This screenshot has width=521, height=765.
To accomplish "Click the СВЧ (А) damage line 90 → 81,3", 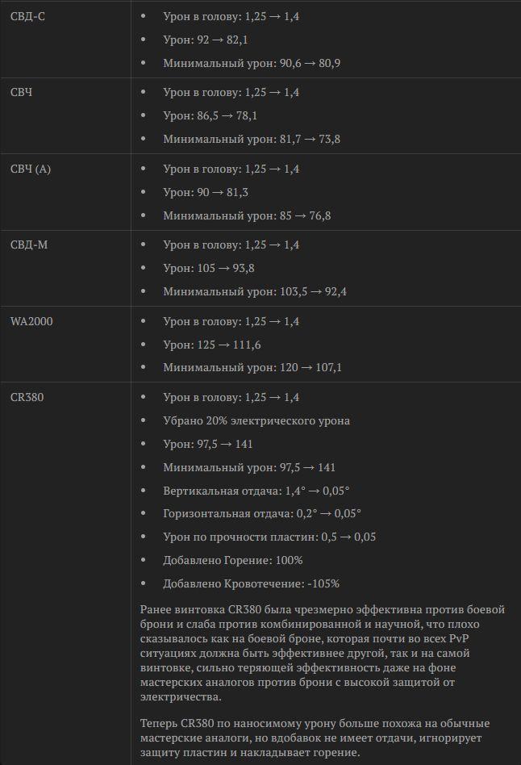I will coord(206,192).
